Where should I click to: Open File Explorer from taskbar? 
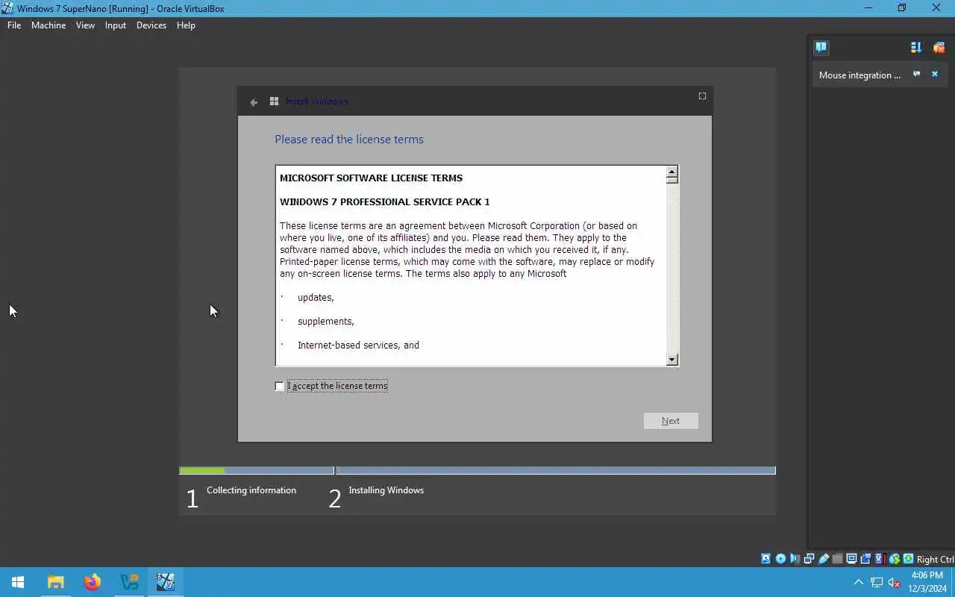[x=56, y=582]
